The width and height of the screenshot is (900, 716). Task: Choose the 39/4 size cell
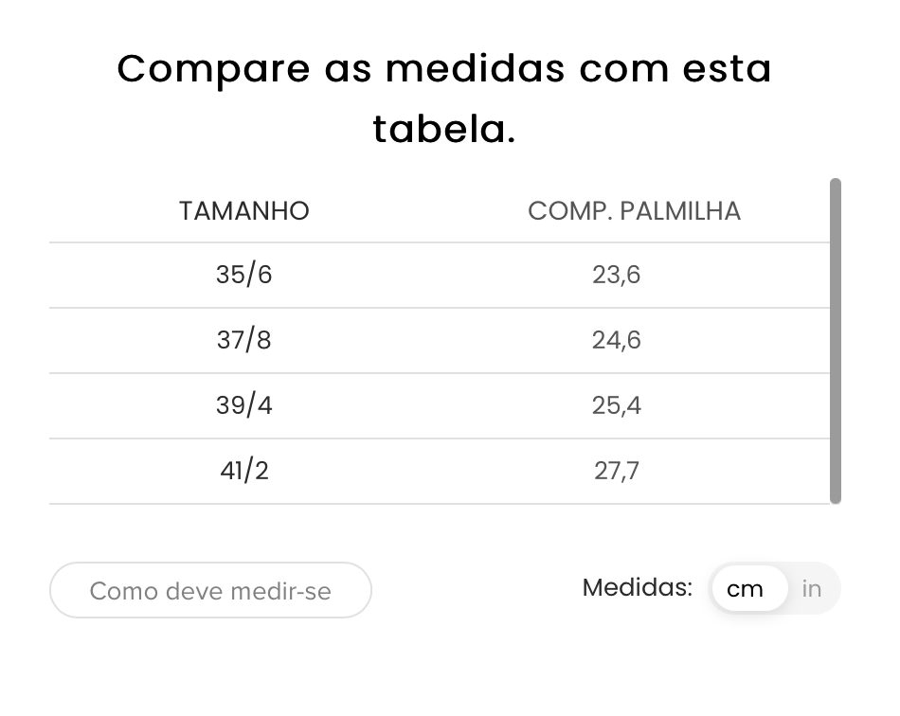pos(243,405)
